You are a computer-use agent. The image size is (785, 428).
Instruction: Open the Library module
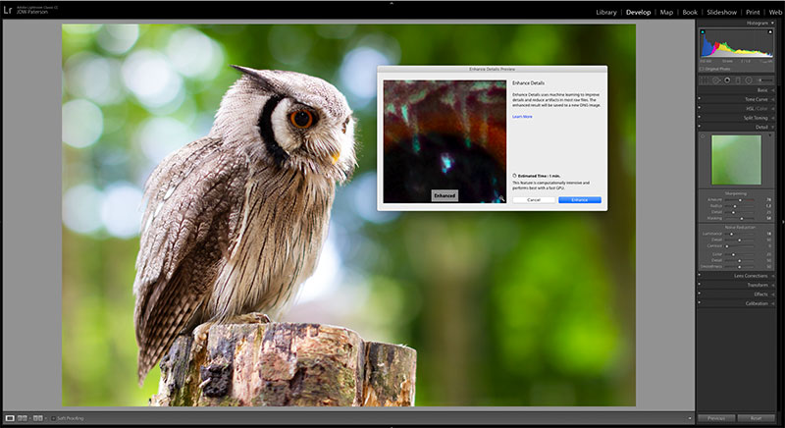(x=606, y=12)
